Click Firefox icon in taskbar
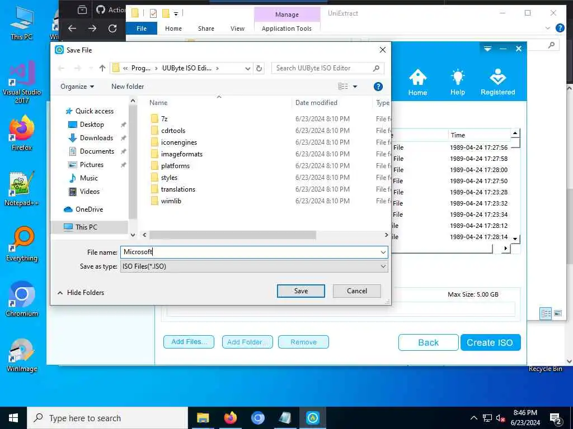The image size is (573, 429). coord(230,418)
